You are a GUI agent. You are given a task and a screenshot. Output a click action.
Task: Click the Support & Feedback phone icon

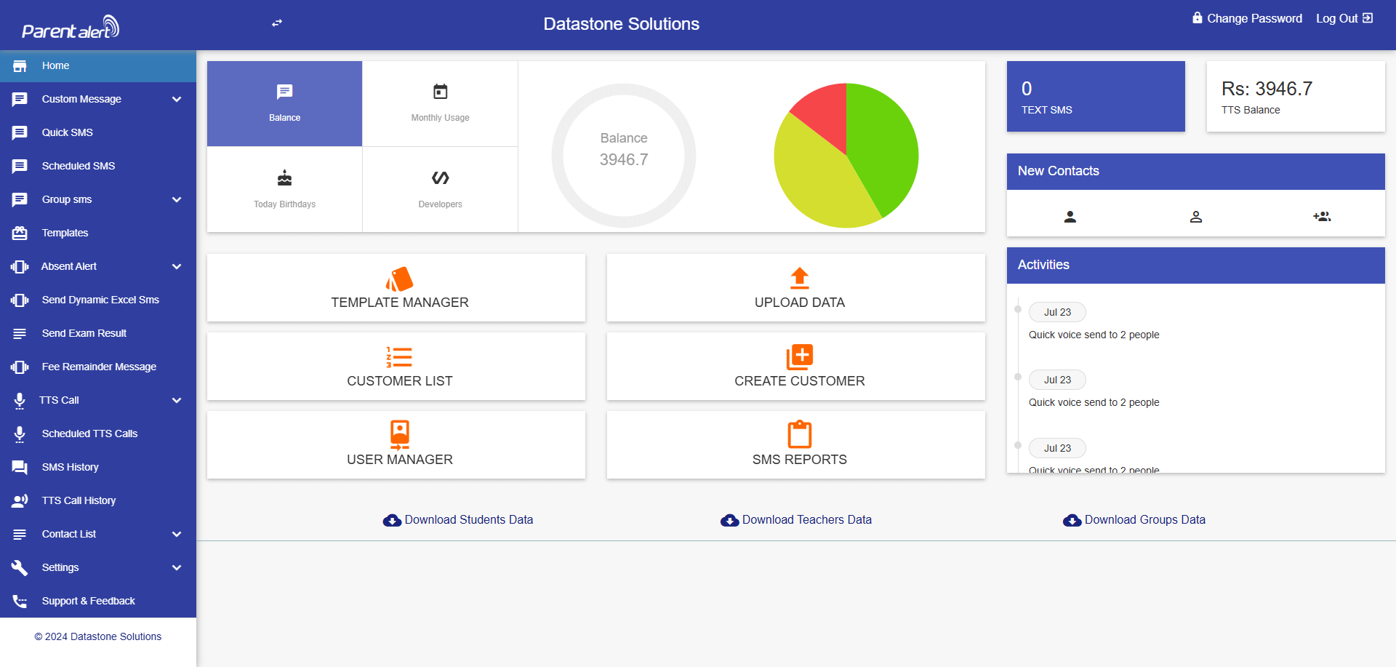(x=20, y=602)
